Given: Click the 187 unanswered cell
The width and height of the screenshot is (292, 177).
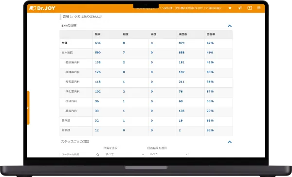Looking at the screenshot, I should 182,72.
